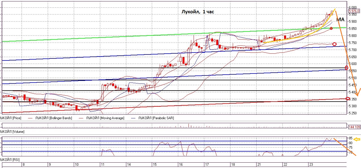This screenshot has height=168, width=361.
Task: Click the 5 300 price axis label
Action: coord(353,106)
